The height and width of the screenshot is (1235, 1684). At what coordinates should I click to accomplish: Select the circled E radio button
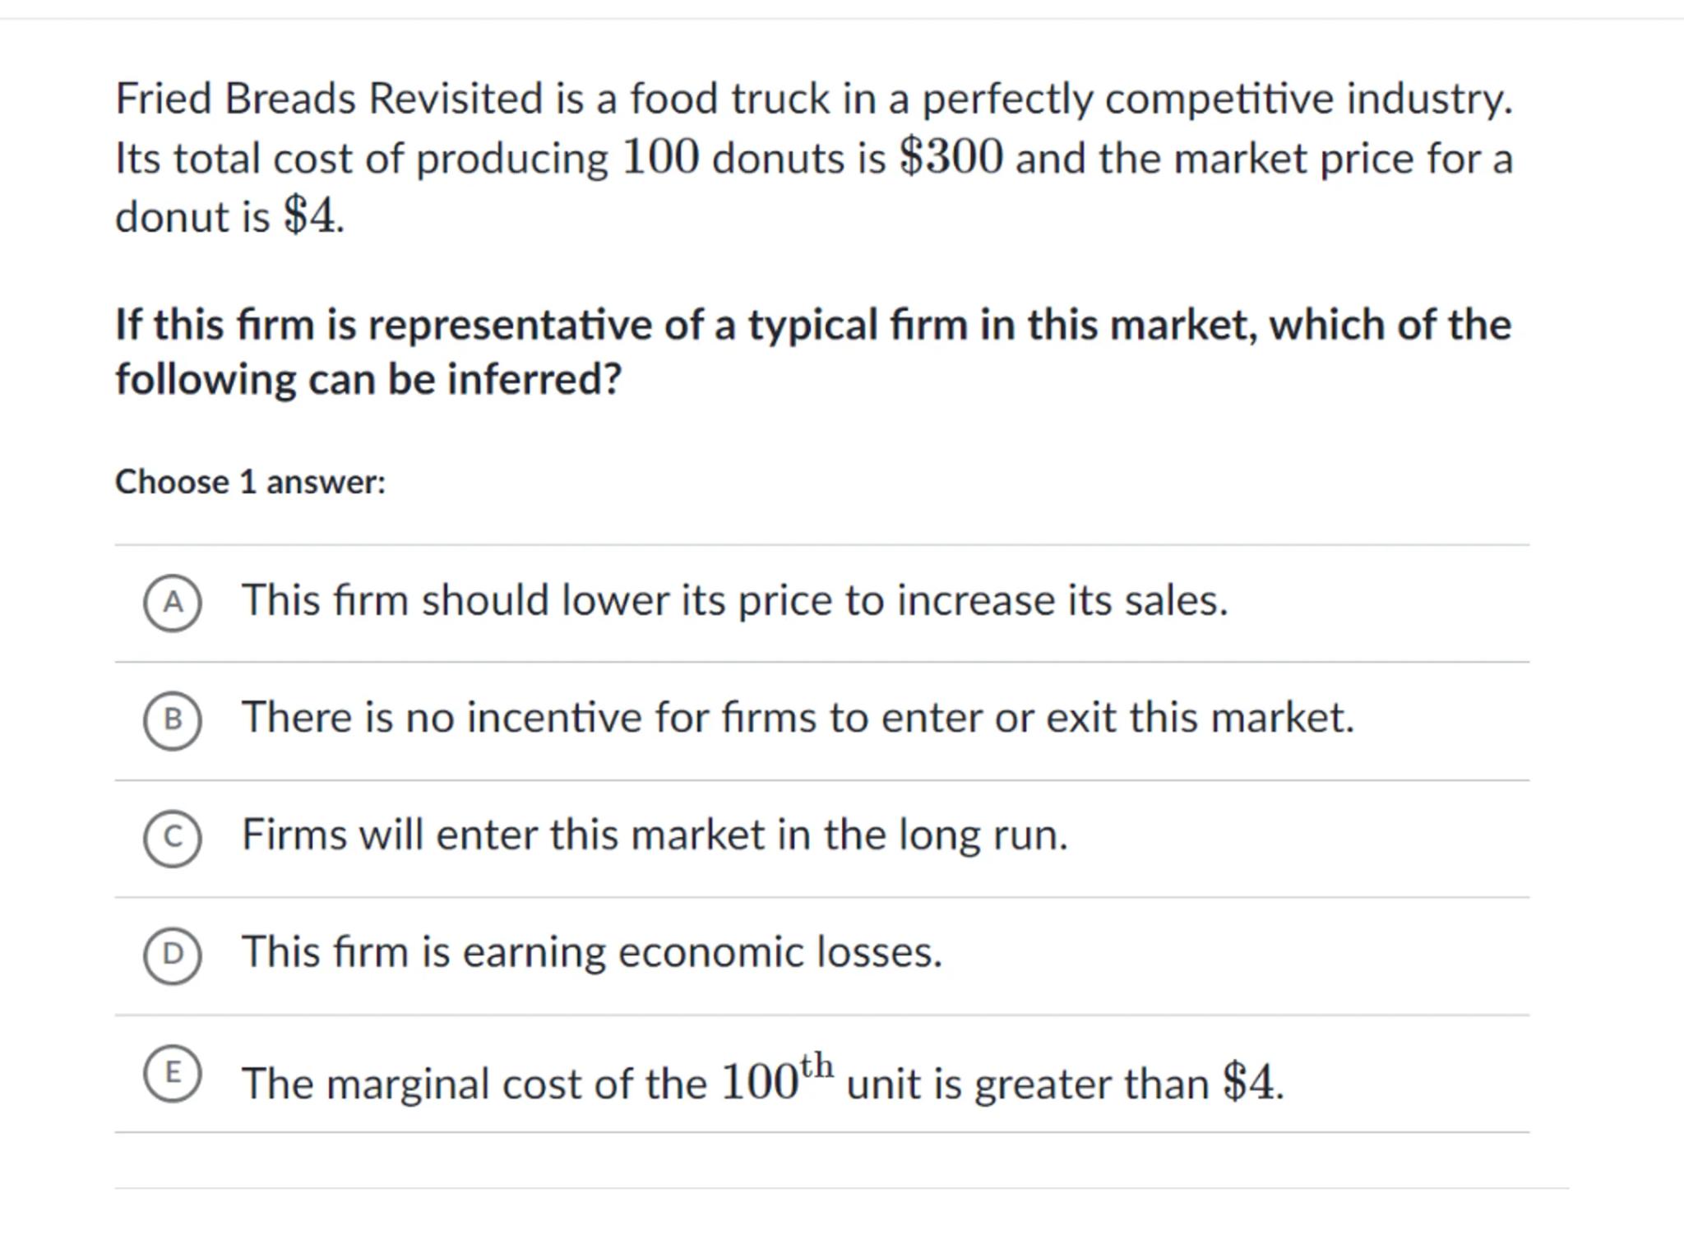tap(173, 1073)
